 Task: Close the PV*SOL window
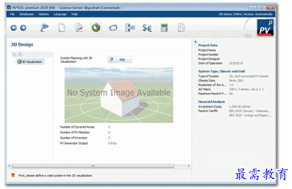(x=270, y=8)
